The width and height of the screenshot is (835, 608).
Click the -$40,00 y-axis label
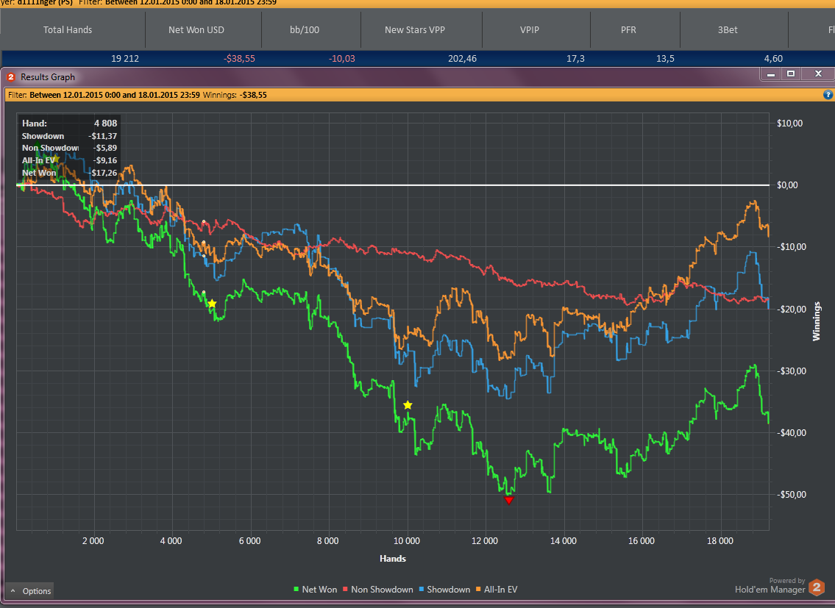[x=791, y=433]
